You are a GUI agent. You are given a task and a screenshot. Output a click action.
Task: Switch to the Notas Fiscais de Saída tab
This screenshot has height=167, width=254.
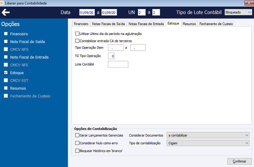click(x=108, y=24)
